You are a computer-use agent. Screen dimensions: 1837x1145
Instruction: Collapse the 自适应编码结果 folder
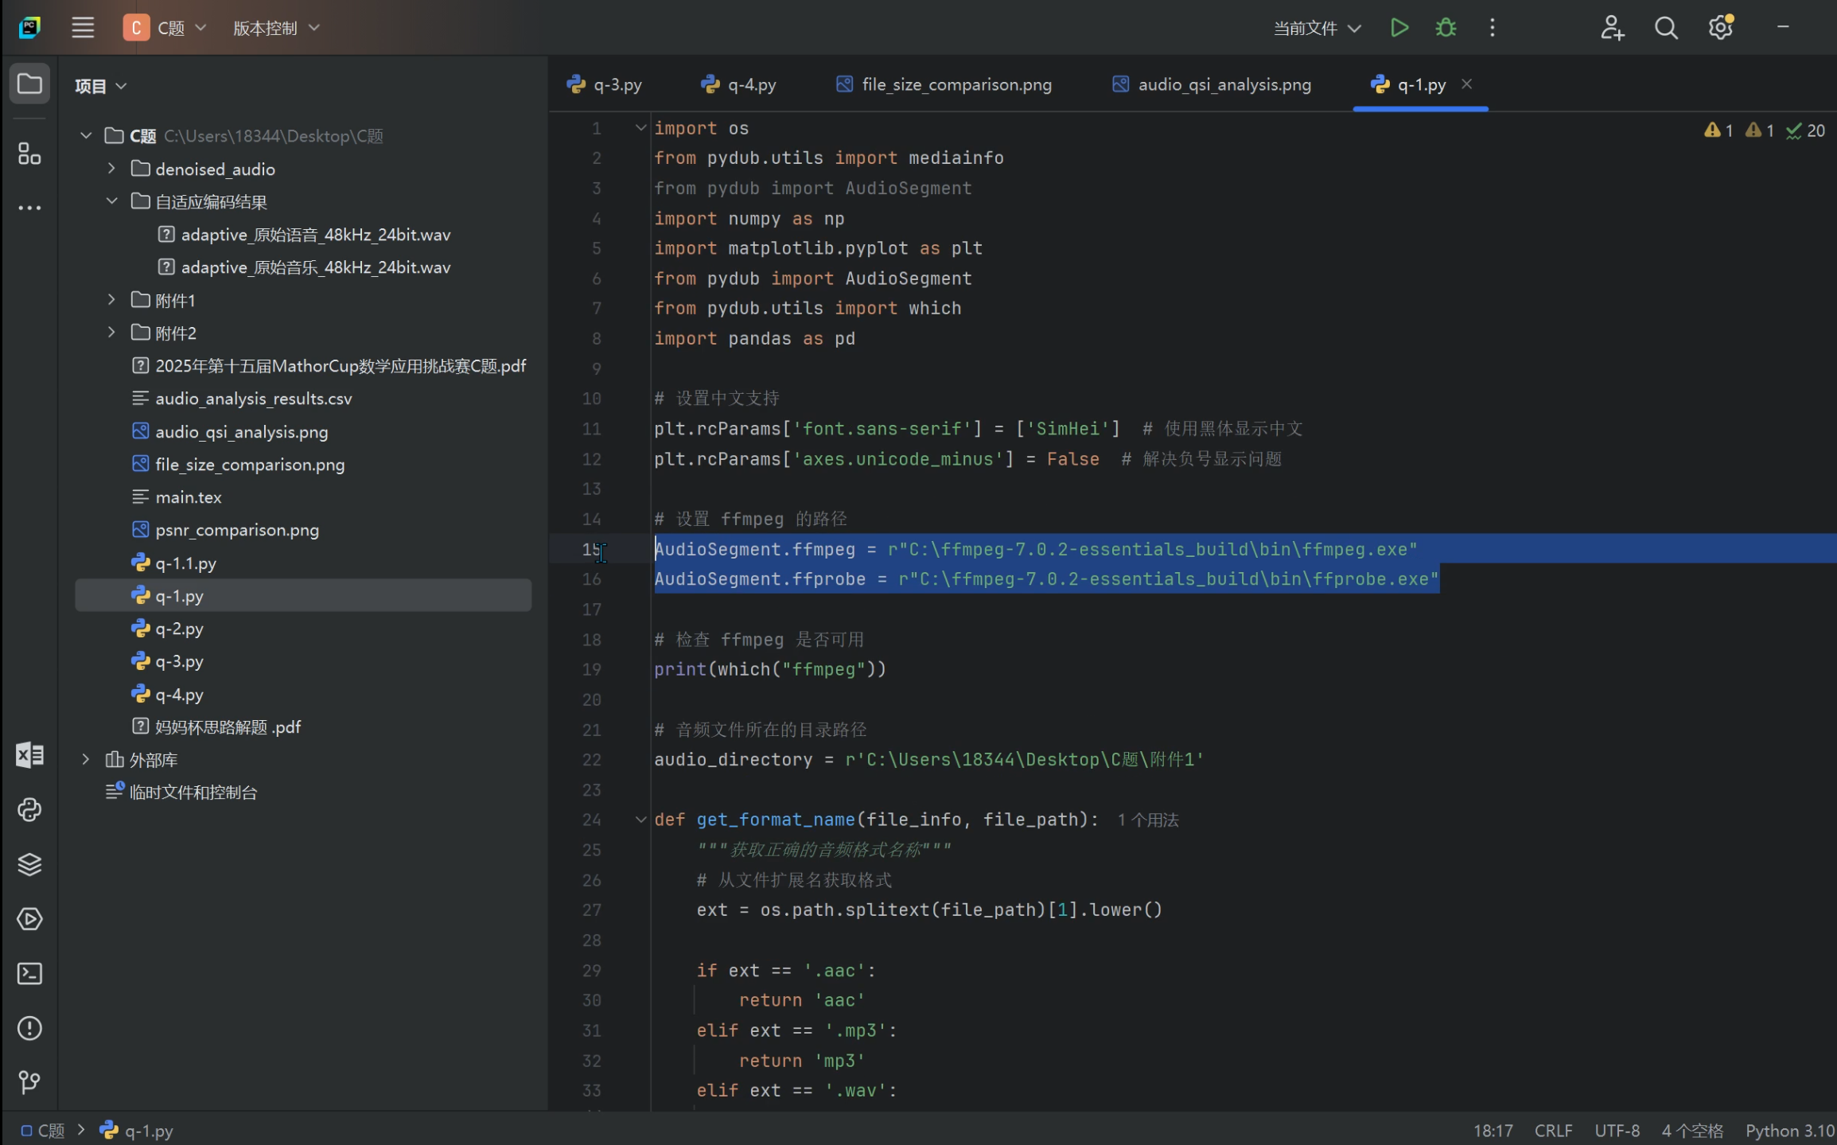[111, 201]
